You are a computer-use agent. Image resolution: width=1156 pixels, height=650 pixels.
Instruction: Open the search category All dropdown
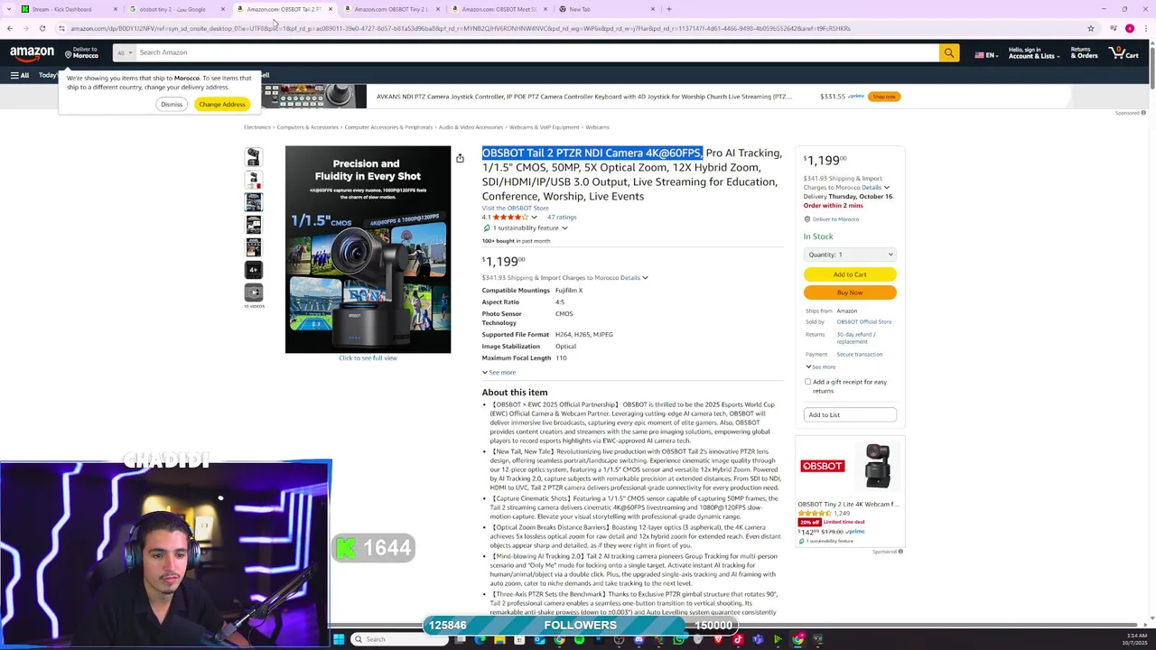click(125, 52)
